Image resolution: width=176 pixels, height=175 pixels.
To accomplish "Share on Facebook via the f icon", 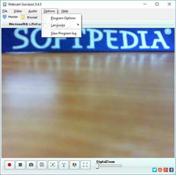I will point(171,170).
